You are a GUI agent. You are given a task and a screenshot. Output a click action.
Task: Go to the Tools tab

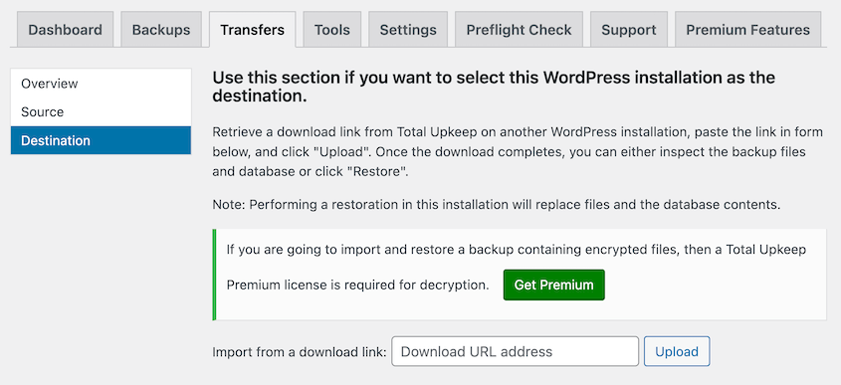[x=332, y=30]
